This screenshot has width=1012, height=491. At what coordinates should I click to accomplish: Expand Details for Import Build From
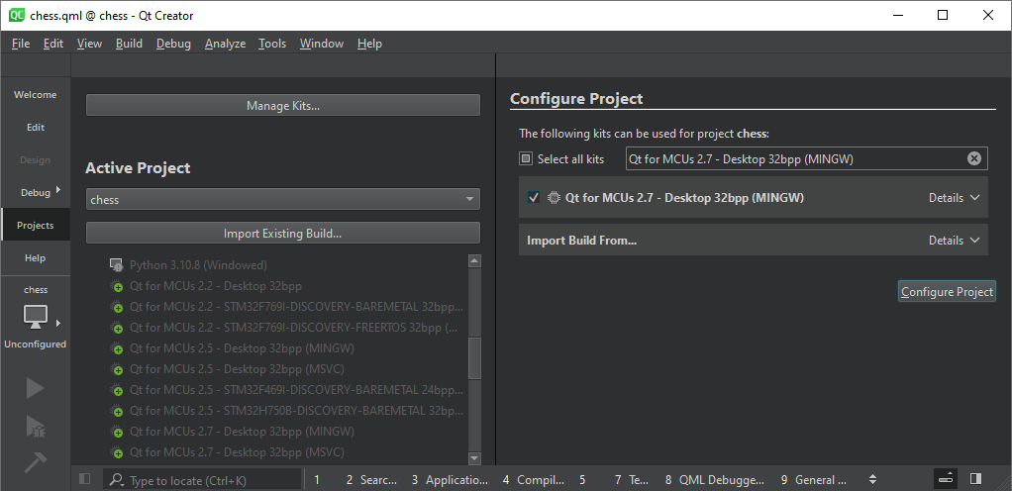click(x=954, y=241)
